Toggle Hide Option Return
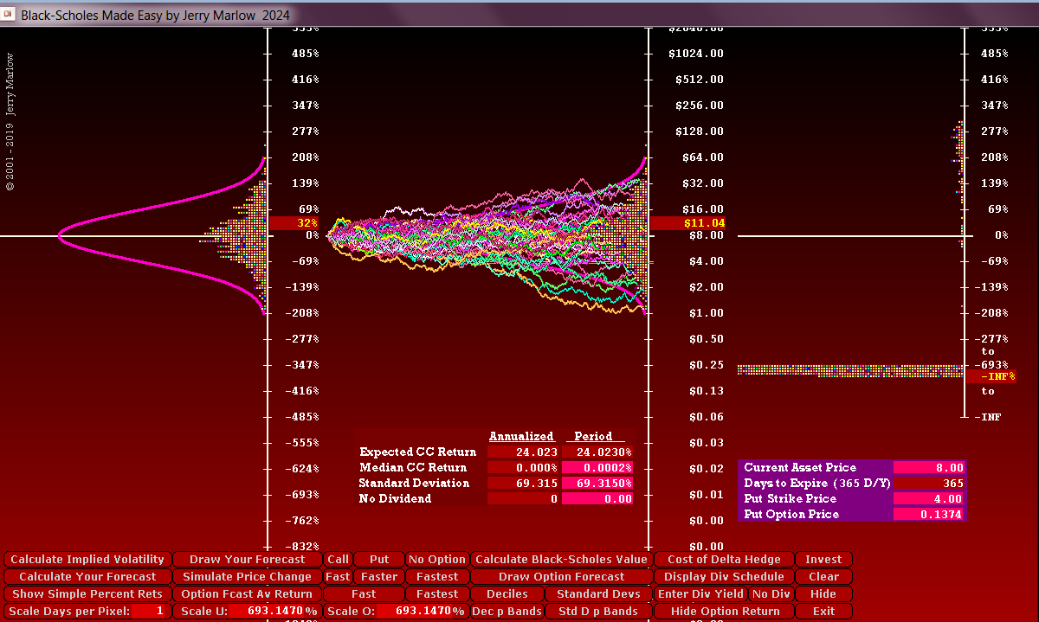The width and height of the screenshot is (1039, 622). pyautogui.click(x=724, y=612)
